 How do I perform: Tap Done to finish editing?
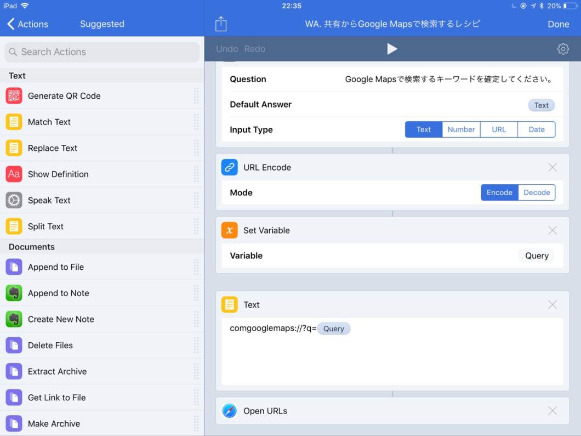[x=559, y=24]
